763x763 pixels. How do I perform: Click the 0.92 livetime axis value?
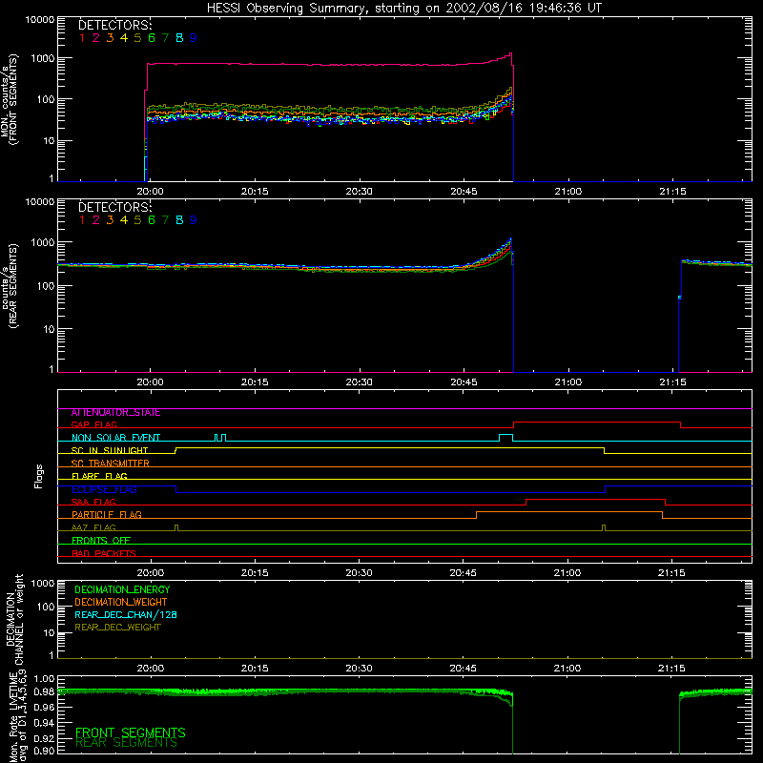[x=44, y=738]
